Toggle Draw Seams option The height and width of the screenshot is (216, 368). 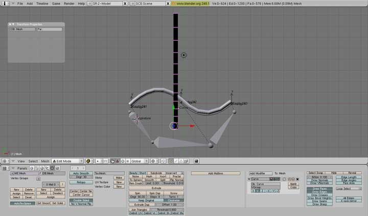pos(319,201)
